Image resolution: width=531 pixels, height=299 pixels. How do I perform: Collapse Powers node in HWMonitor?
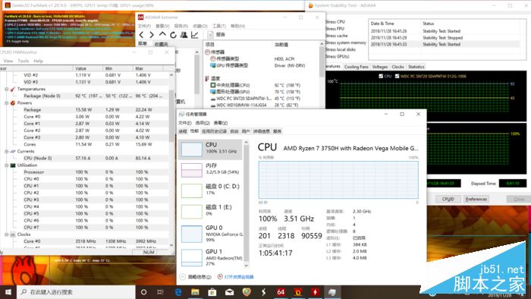[x=6, y=103]
